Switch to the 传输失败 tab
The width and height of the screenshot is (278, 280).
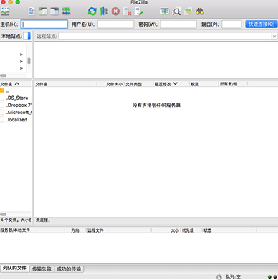[42, 269]
